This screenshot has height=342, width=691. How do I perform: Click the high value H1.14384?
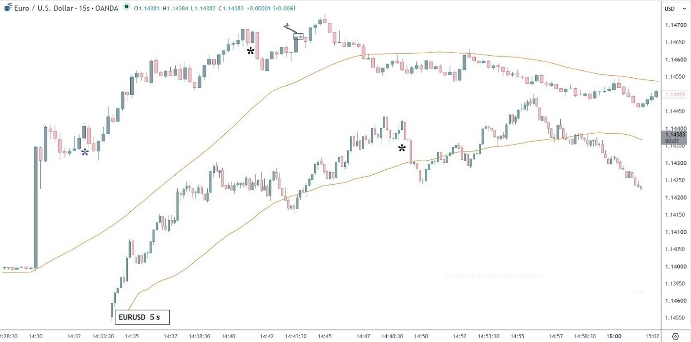tap(175, 8)
